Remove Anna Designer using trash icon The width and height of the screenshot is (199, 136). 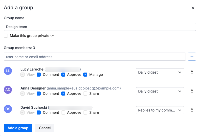(192, 91)
